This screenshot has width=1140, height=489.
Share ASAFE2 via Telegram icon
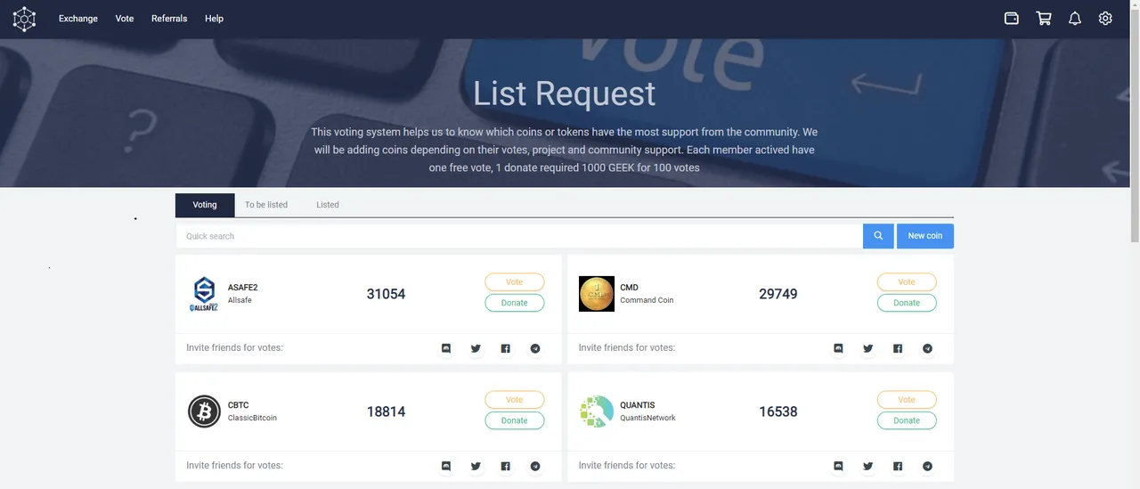[x=535, y=348]
